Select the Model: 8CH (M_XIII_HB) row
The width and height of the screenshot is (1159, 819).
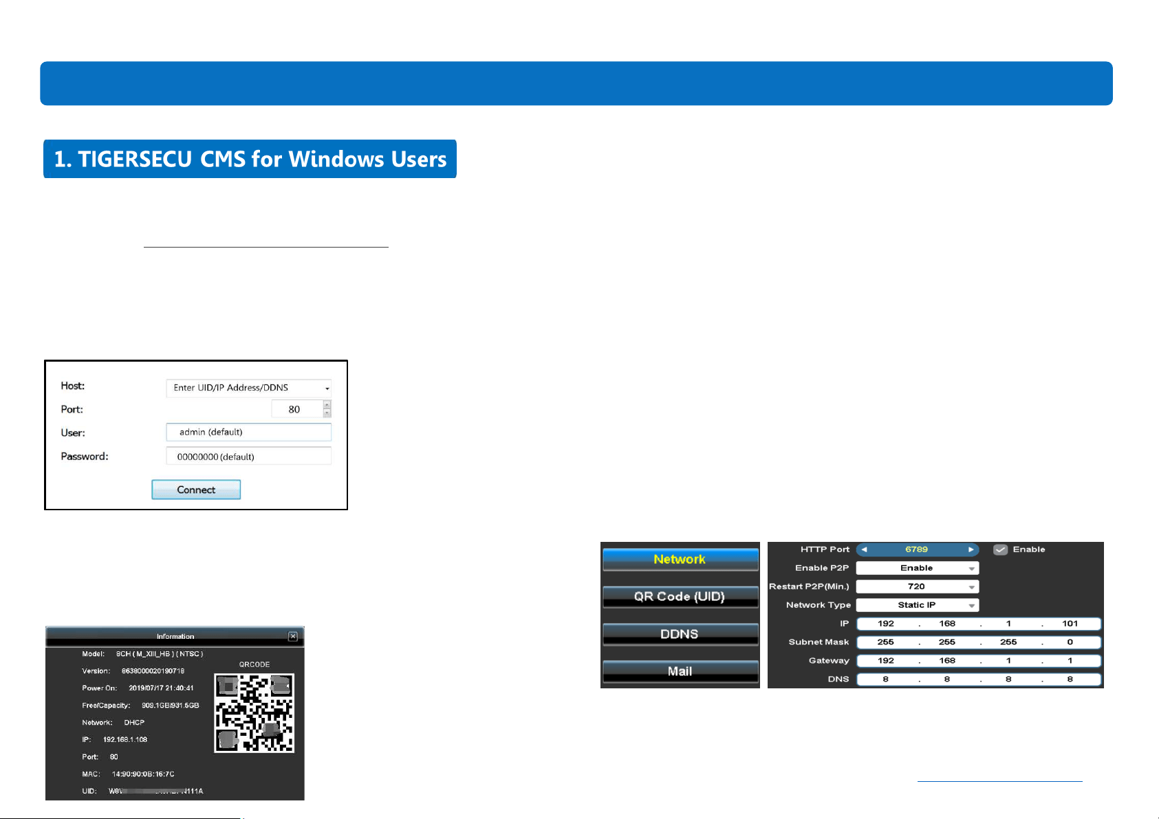[x=142, y=654]
